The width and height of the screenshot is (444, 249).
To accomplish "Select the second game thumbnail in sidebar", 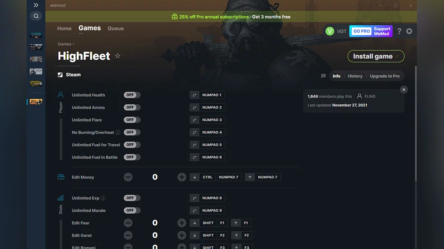I will [36, 47].
